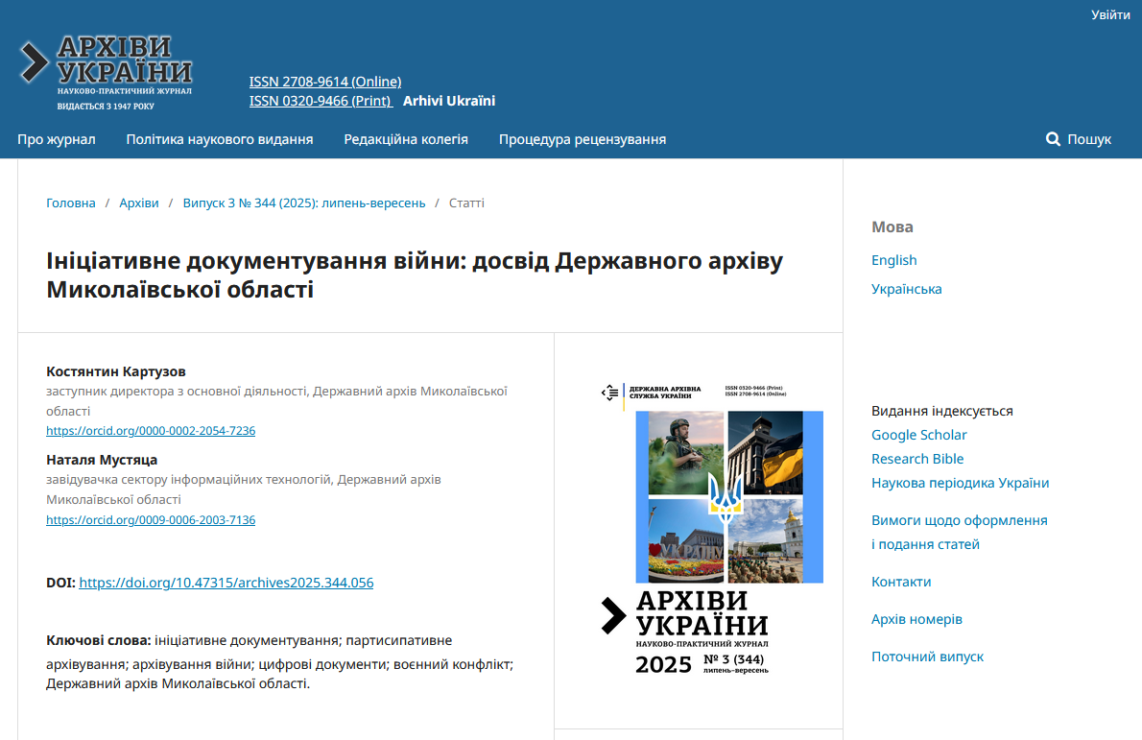Open ISSN 0320-9466 (Print) link
The height and width of the screenshot is (740, 1142).
click(321, 101)
